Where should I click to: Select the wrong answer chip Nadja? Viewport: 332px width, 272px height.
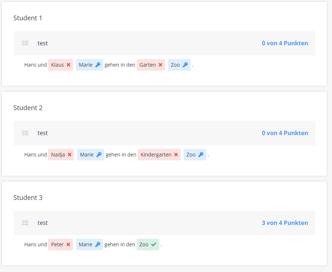click(x=58, y=155)
